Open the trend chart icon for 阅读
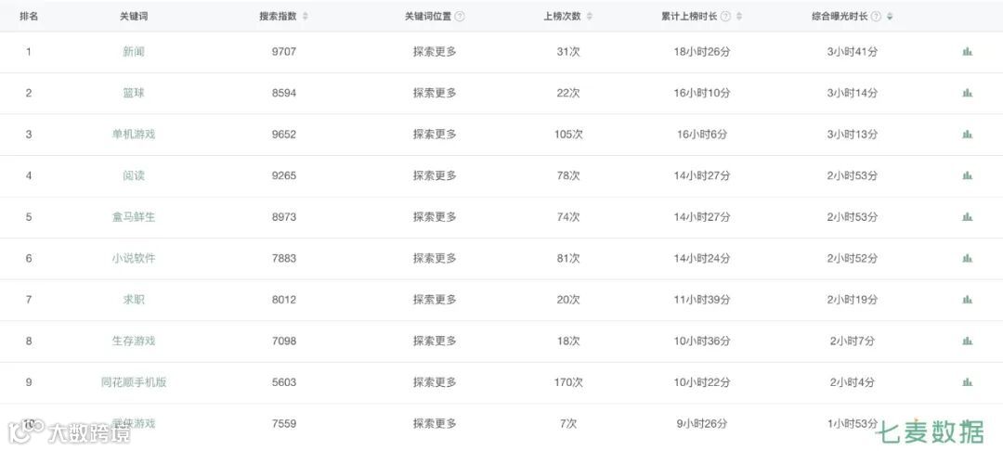The image size is (1003, 451). 967,175
